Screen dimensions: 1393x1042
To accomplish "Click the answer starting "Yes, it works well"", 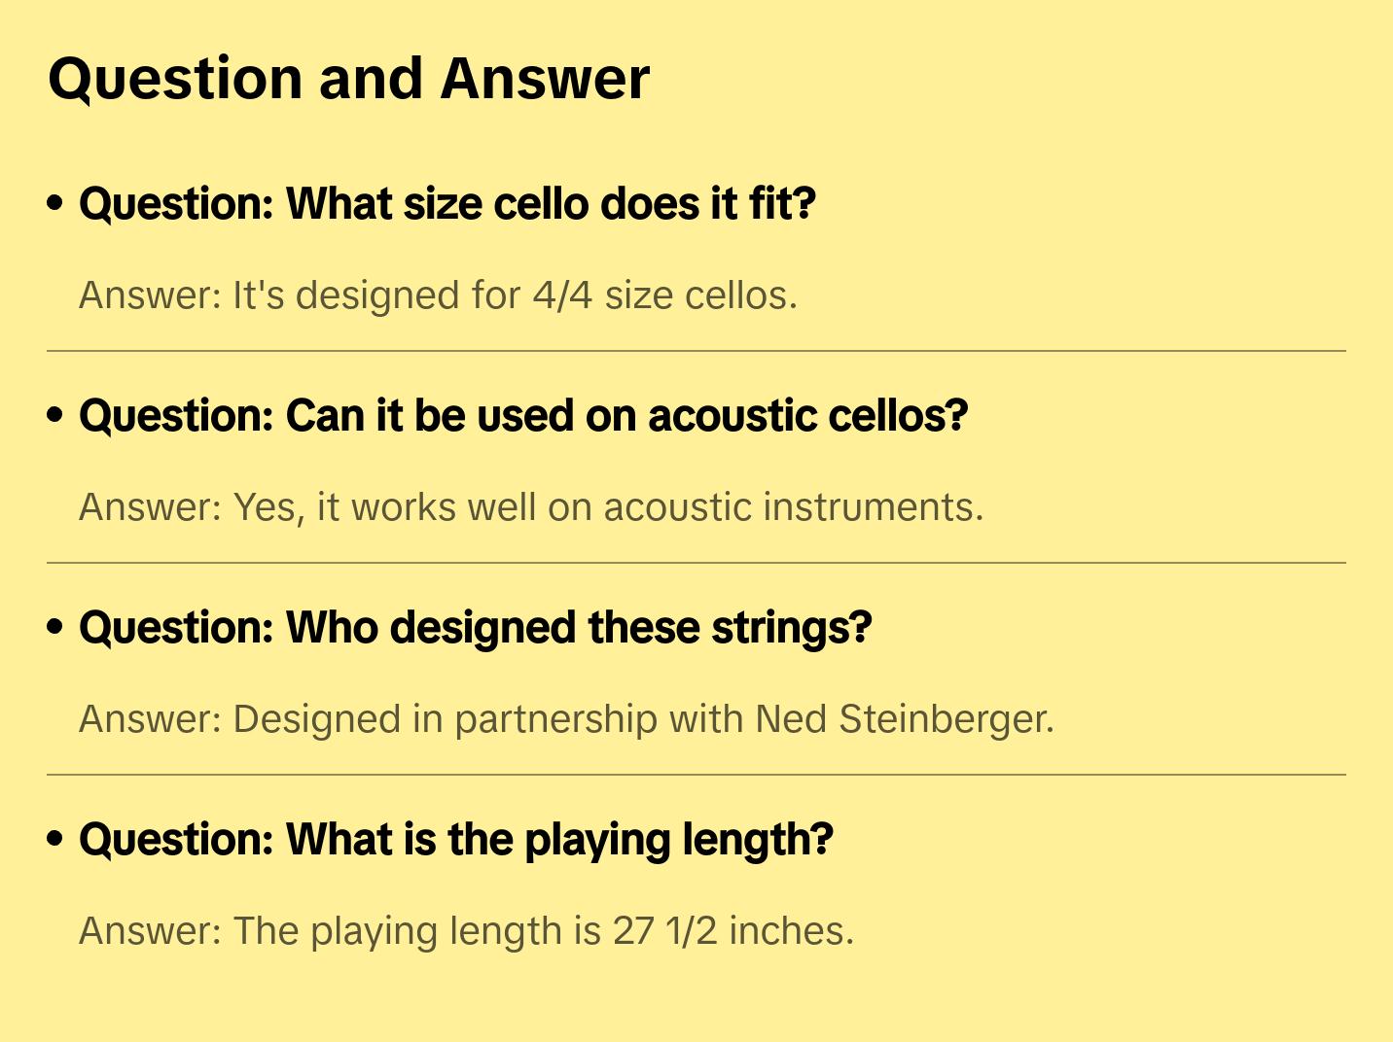I will click(531, 507).
